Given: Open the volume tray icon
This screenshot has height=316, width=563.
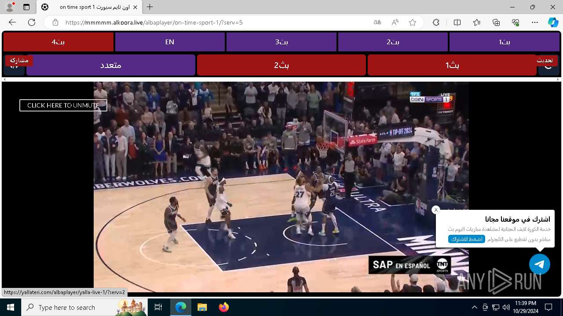Looking at the screenshot, I should tap(506, 307).
